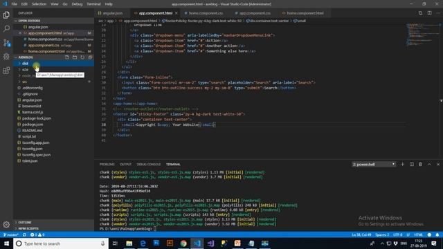
Task: Close the terminal panel
Action: (x=438, y=165)
